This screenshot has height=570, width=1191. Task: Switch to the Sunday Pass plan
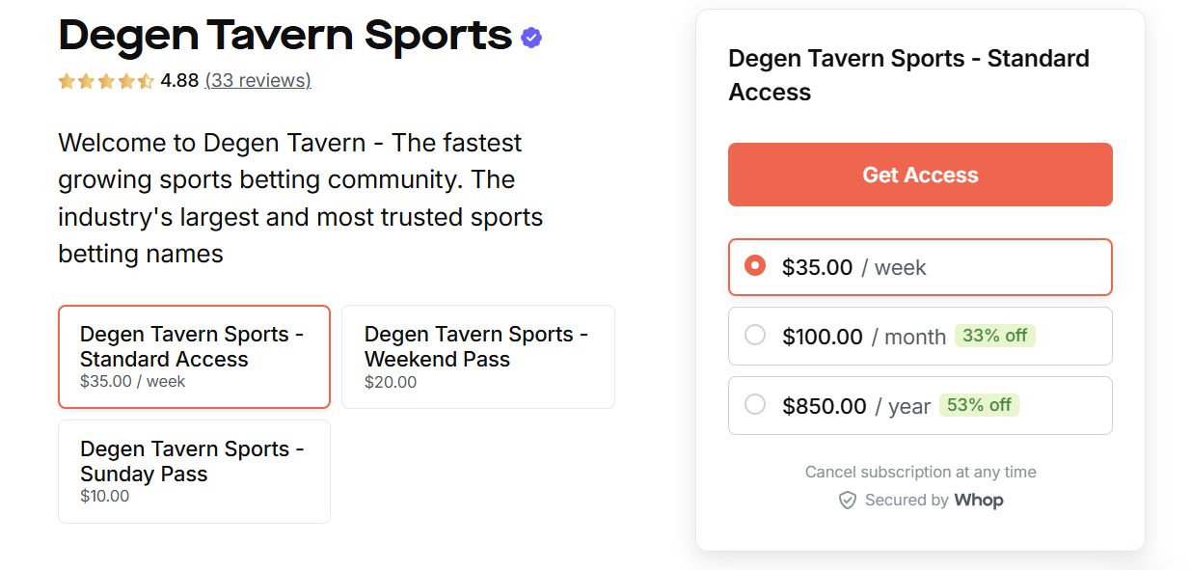194,471
